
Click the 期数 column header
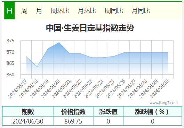click(x=28, y=112)
